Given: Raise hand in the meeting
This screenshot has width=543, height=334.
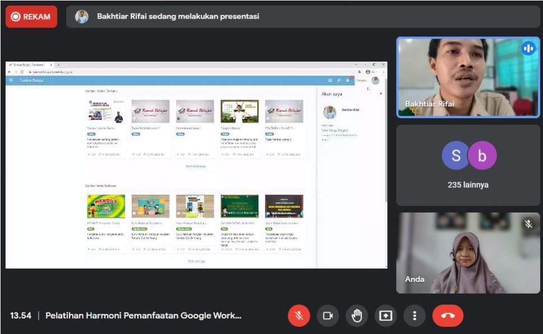Looking at the screenshot, I should click(x=356, y=316).
